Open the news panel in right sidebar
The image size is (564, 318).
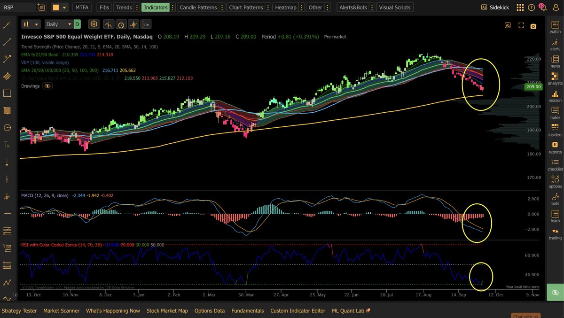point(555,61)
